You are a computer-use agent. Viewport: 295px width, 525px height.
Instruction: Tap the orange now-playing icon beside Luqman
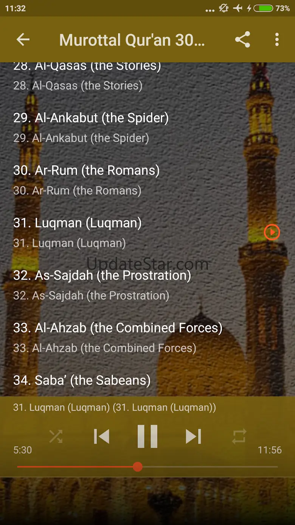coord(272,232)
